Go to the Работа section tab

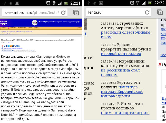pyautogui.click(x=30, y=27)
